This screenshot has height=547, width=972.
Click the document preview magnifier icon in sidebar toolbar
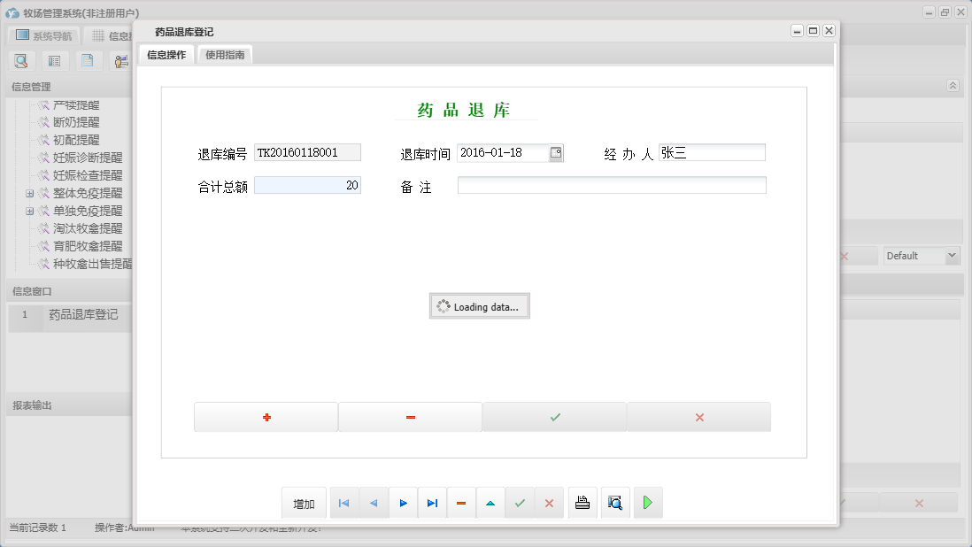21,60
